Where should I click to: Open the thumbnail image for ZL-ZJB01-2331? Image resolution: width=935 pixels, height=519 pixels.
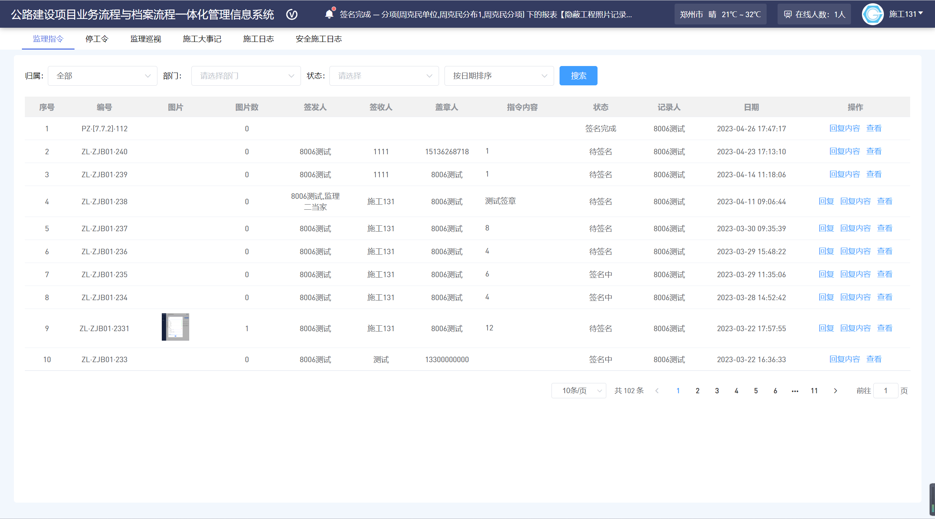175,327
